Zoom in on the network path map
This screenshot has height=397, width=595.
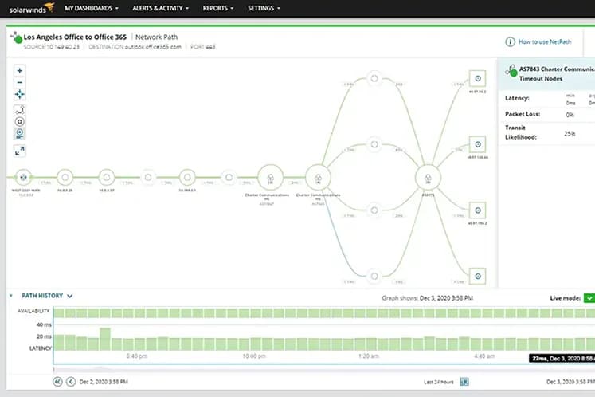20,71
